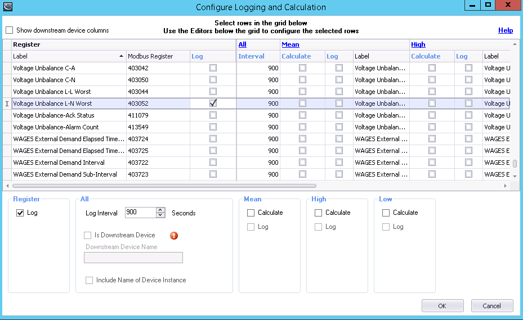
Task: Check High Log for Voltage Unbalance C-A row
Action: (468, 68)
